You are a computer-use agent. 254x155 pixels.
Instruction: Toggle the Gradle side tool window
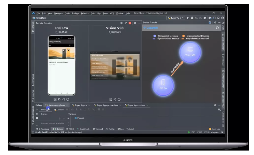[x=223, y=26]
